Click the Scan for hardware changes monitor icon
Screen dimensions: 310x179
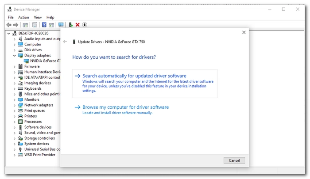point(61,25)
